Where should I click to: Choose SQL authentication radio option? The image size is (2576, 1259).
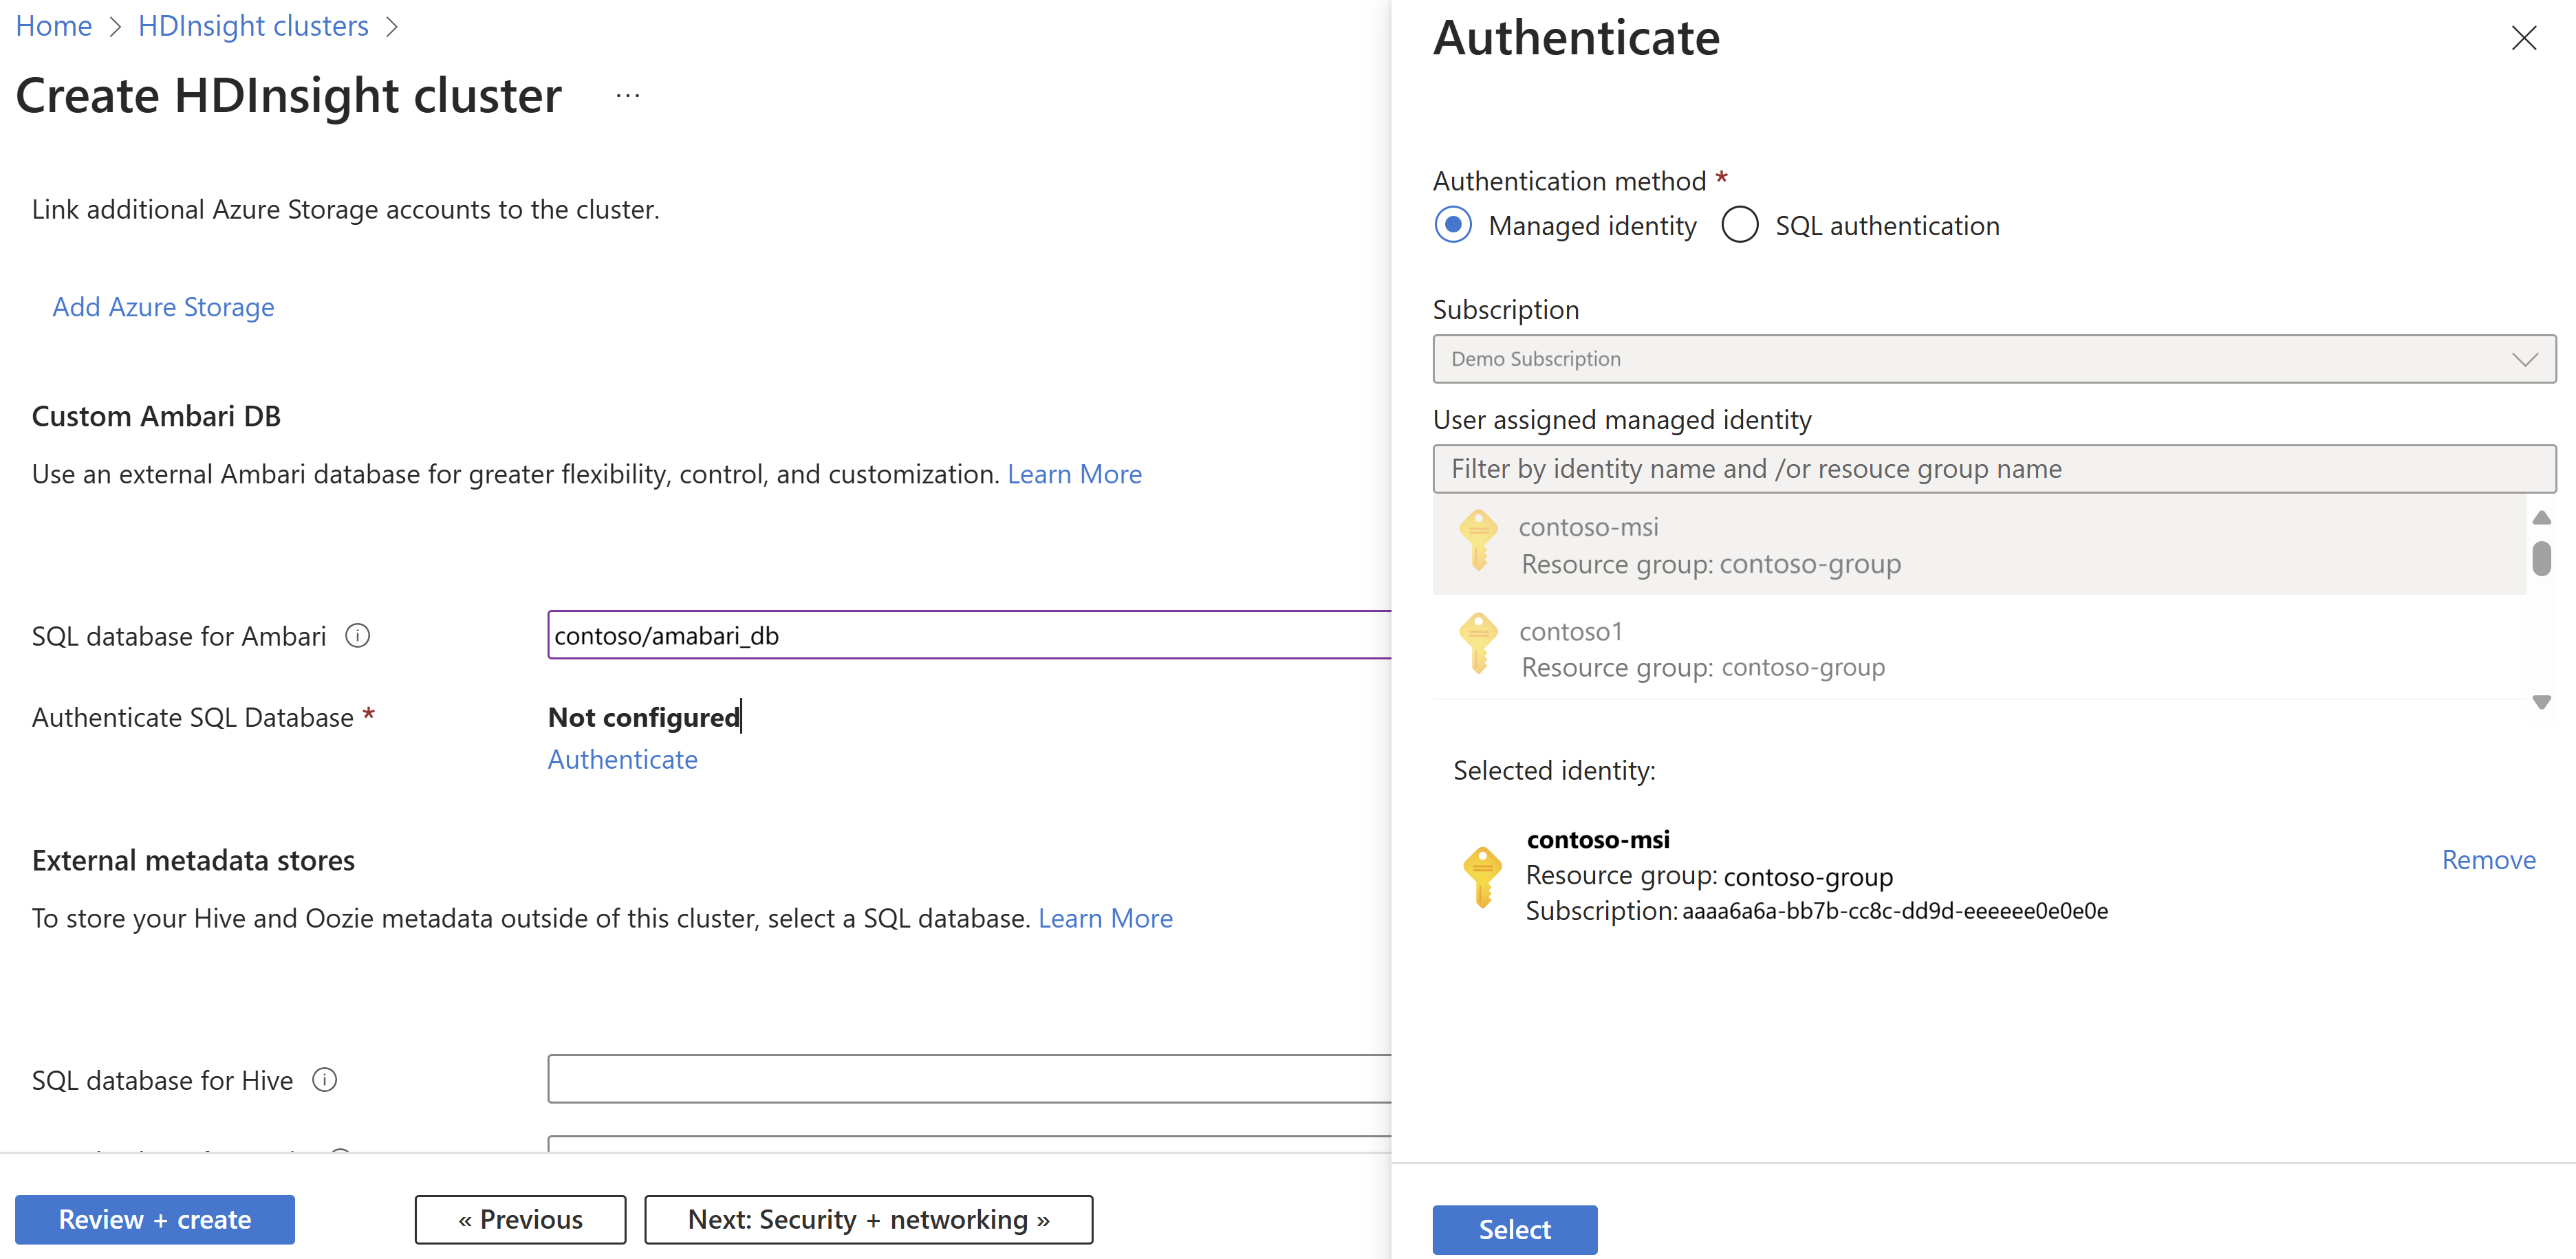1740,225
